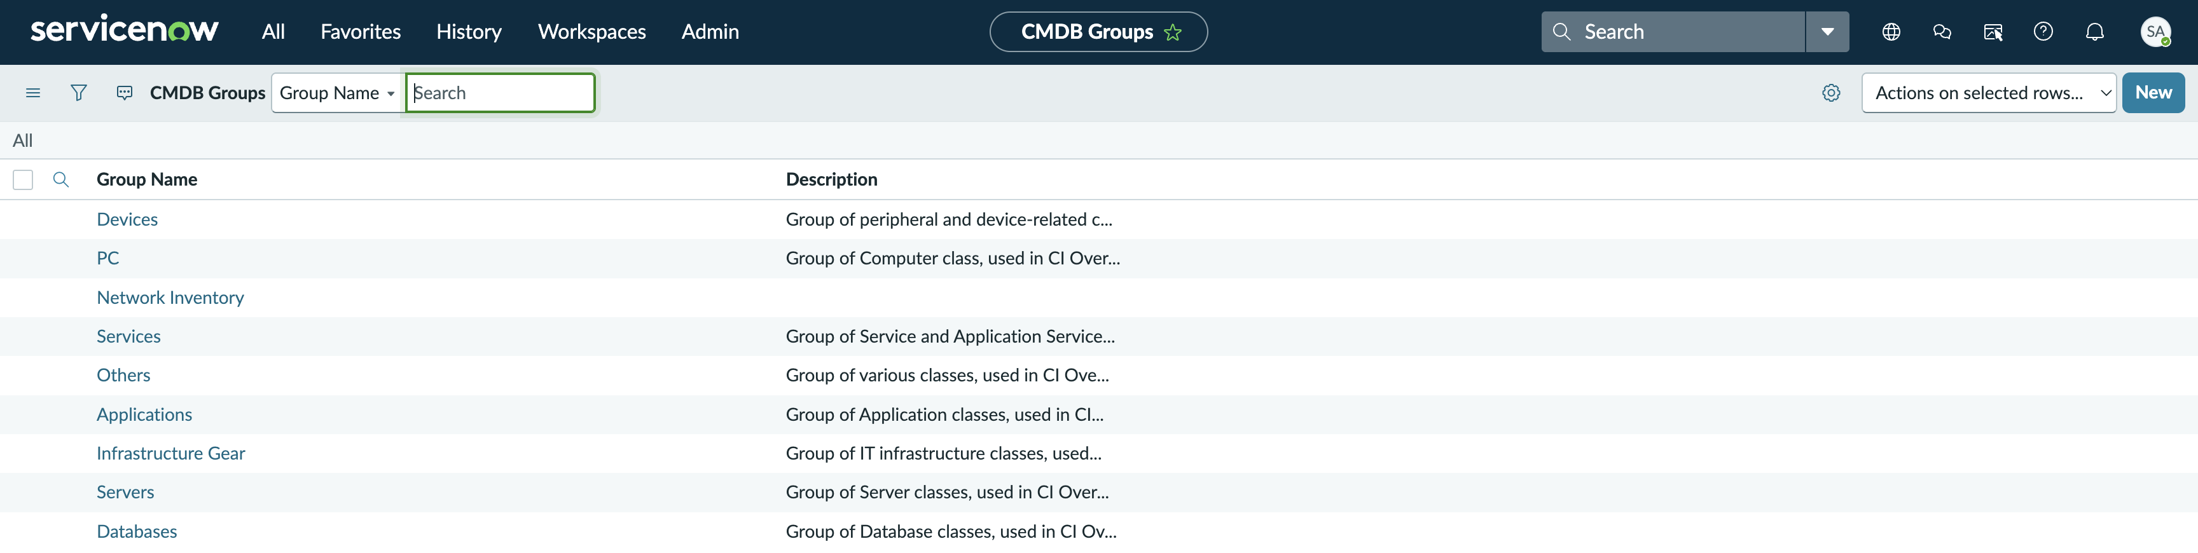2198x553 pixels.
Task: Click 'Group of various classes, used in CI Ove...' description
Action: (x=947, y=376)
